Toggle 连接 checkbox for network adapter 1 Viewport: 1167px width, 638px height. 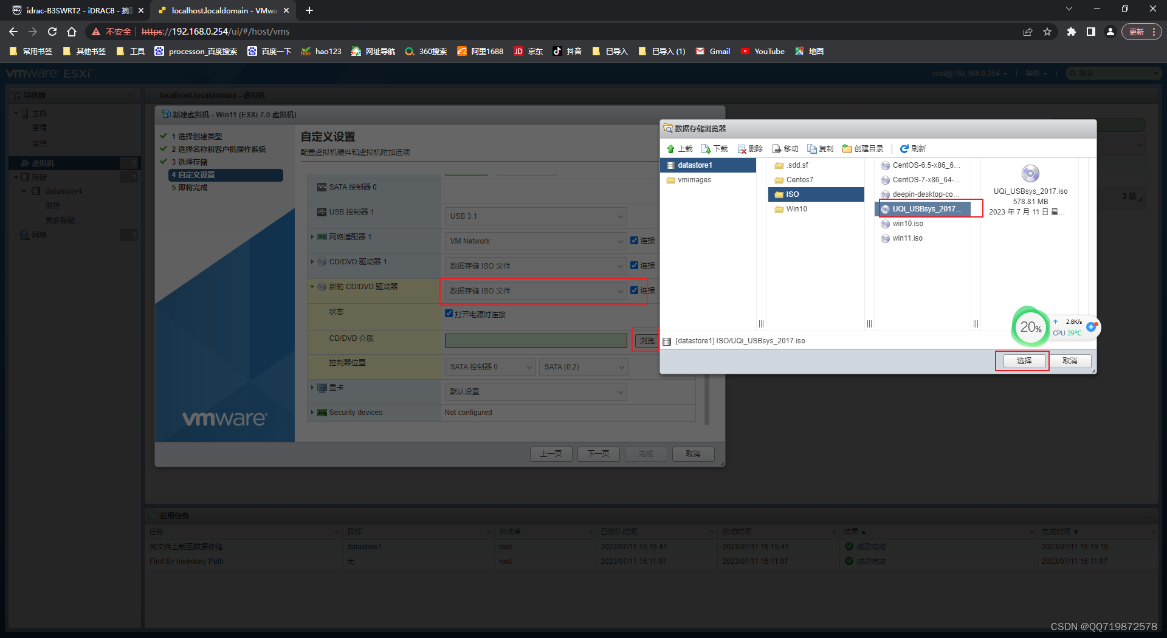click(x=634, y=241)
